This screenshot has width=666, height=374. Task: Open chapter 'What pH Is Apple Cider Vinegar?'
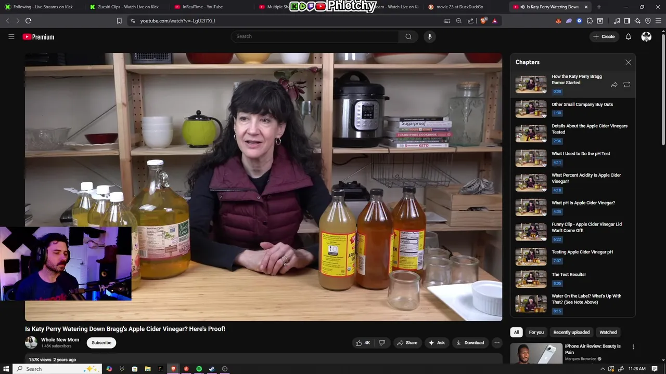click(x=572, y=207)
